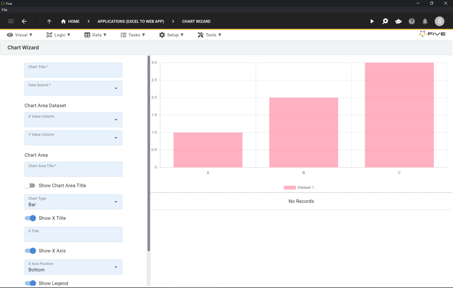Image resolution: width=453 pixels, height=288 pixels.
Task: Click the Chart Title input field
Action: [x=73, y=70]
